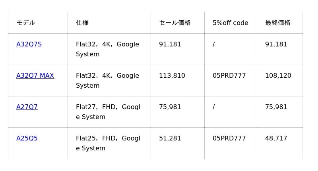The width and height of the screenshot is (318, 171).
Task: Click the final price 48,717
Action: click(x=276, y=138)
